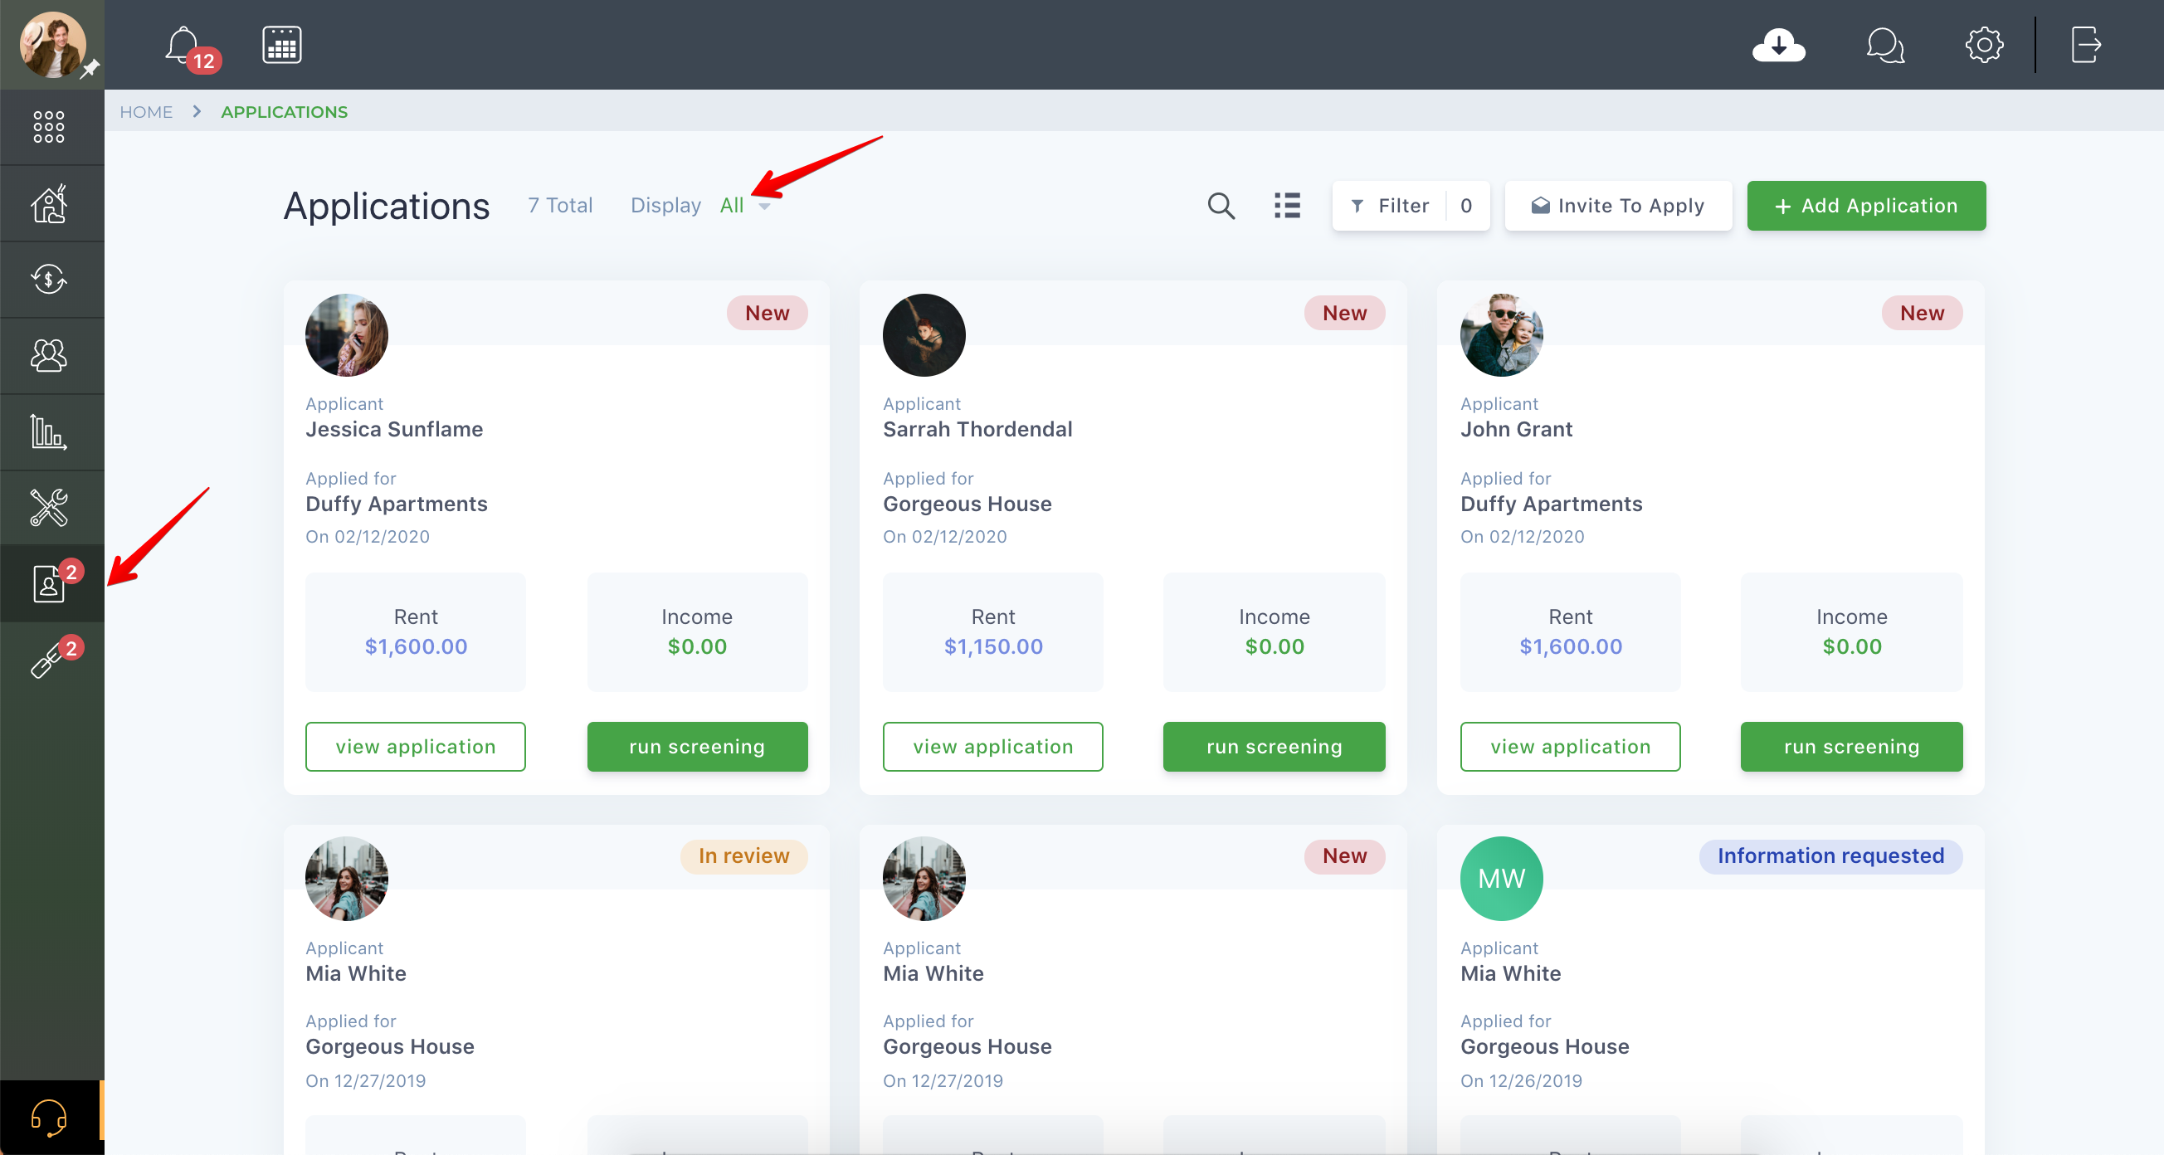The image size is (2164, 1155).
Task: Click the MW initials avatar
Action: click(x=1501, y=879)
